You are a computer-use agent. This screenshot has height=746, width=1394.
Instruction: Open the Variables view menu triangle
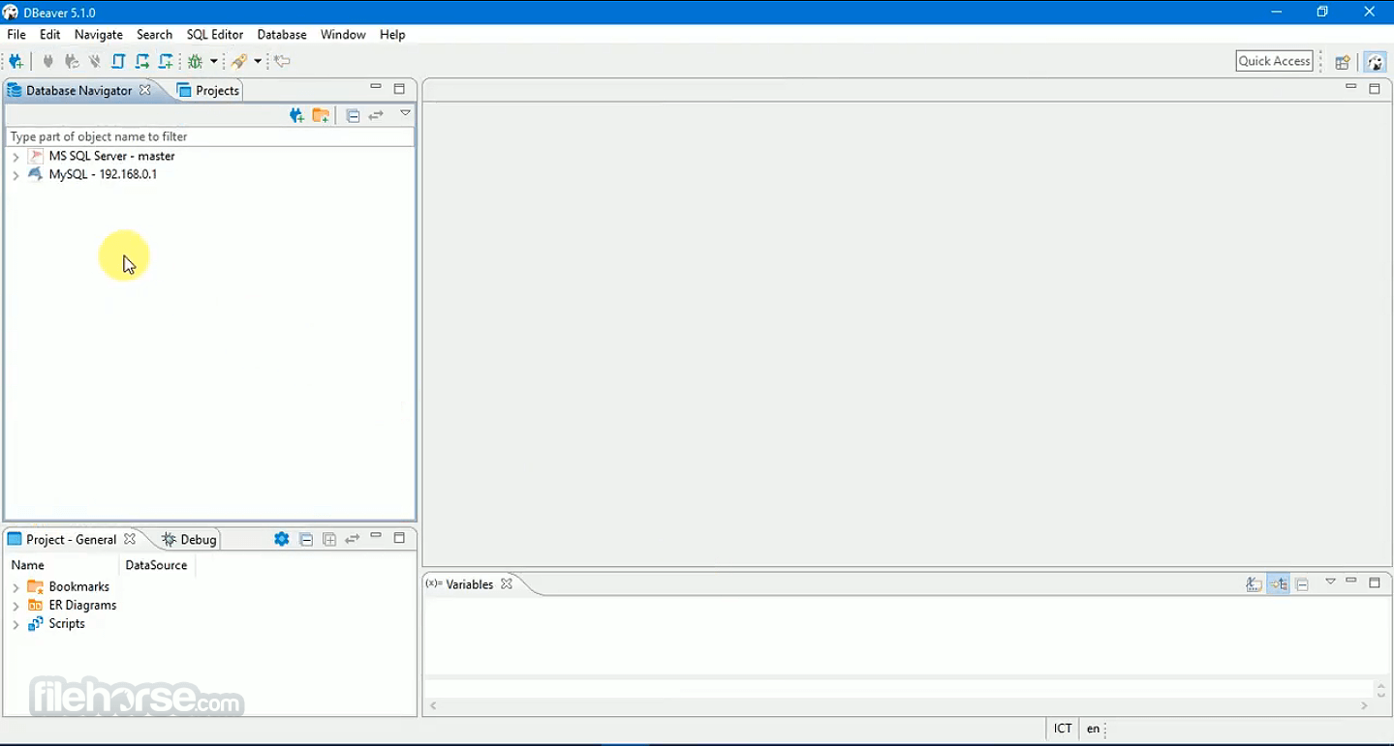point(1331,582)
